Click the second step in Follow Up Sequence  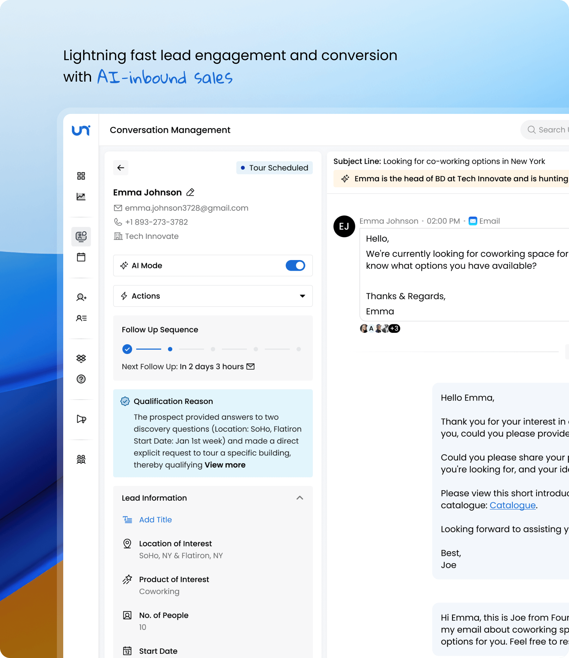pyautogui.click(x=170, y=349)
